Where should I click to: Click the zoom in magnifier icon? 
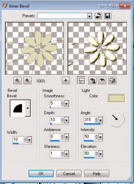click(x=27, y=80)
